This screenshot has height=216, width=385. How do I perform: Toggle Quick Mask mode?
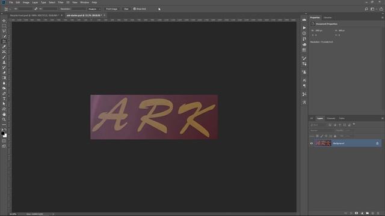[x=4, y=141]
